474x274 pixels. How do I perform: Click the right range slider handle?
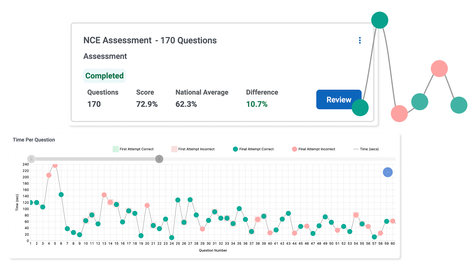[159, 159]
